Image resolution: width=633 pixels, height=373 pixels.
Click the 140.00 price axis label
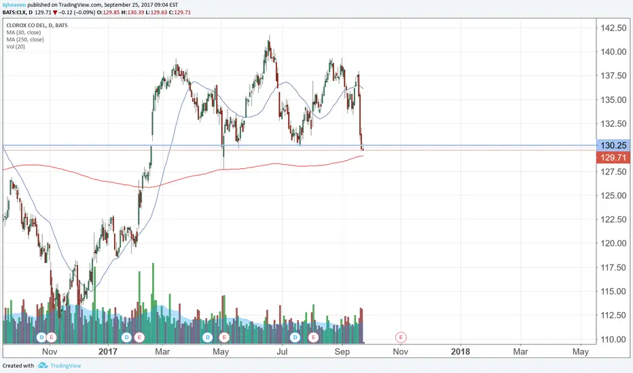point(613,52)
